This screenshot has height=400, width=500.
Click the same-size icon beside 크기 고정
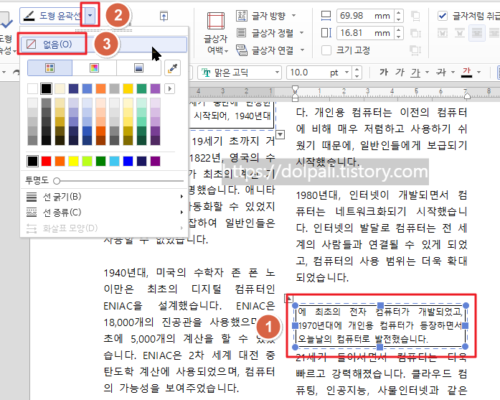pos(415,50)
